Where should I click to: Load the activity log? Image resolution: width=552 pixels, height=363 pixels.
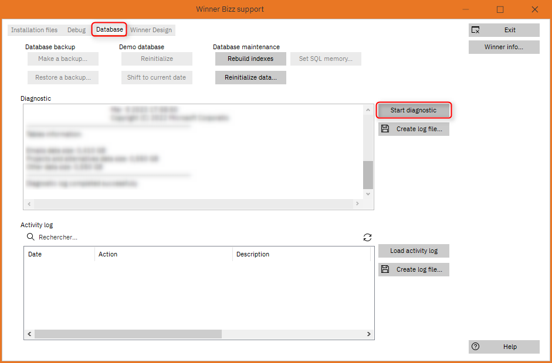(414, 251)
